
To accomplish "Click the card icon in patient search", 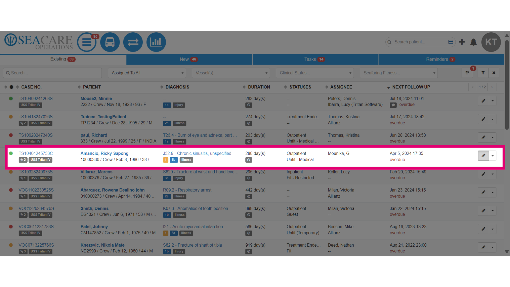I will 450,42.
